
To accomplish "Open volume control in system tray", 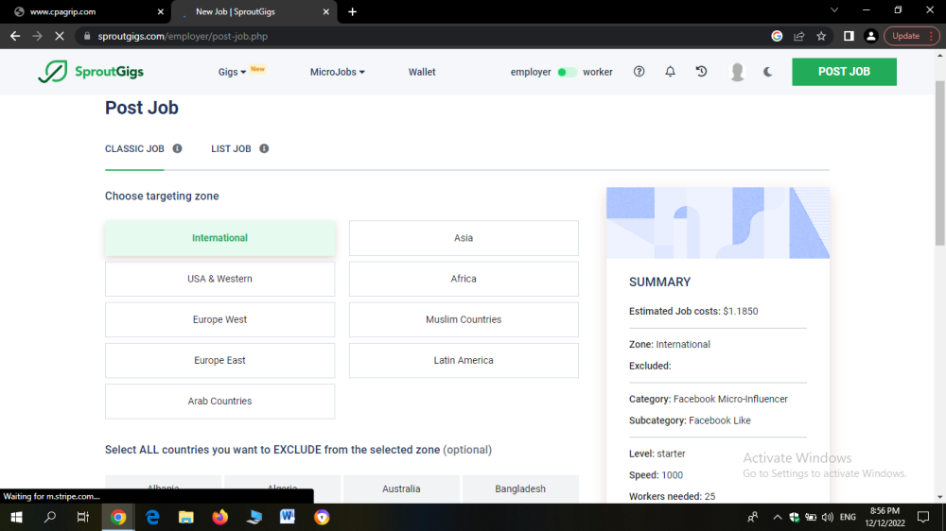I will [827, 517].
